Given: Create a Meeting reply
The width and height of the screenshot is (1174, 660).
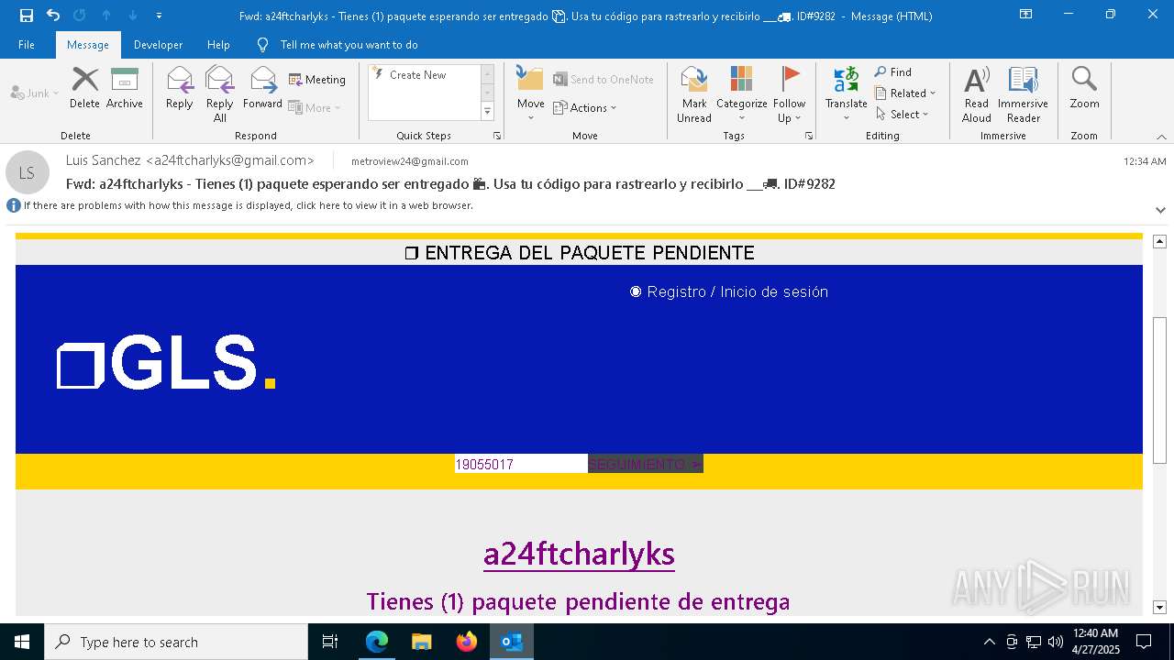Looking at the screenshot, I should coord(317,80).
